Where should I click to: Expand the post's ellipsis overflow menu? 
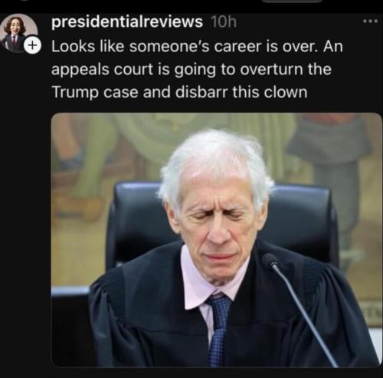click(370, 21)
